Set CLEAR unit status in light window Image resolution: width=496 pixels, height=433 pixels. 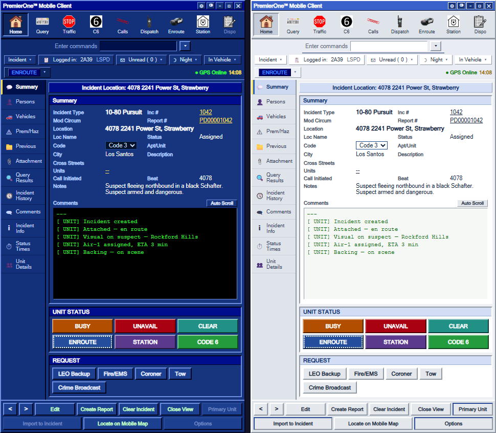458,326
